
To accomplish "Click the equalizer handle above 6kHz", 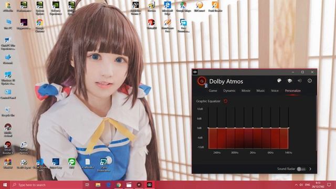I will pos(271,128).
